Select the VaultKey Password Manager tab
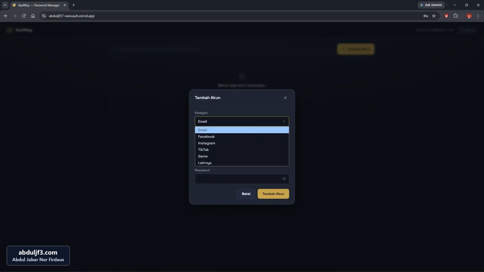This screenshot has width=484, height=272. tap(39, 5)
